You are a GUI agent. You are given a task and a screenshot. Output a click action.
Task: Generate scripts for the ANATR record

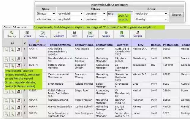pos(18,50)
